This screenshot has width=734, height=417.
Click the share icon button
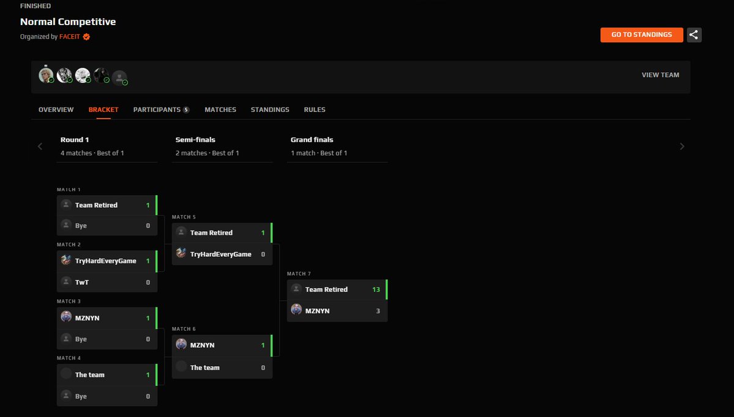point(694,35)
